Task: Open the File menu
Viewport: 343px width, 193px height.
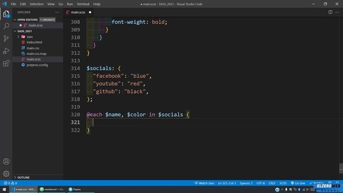Action: pos(13,4)
